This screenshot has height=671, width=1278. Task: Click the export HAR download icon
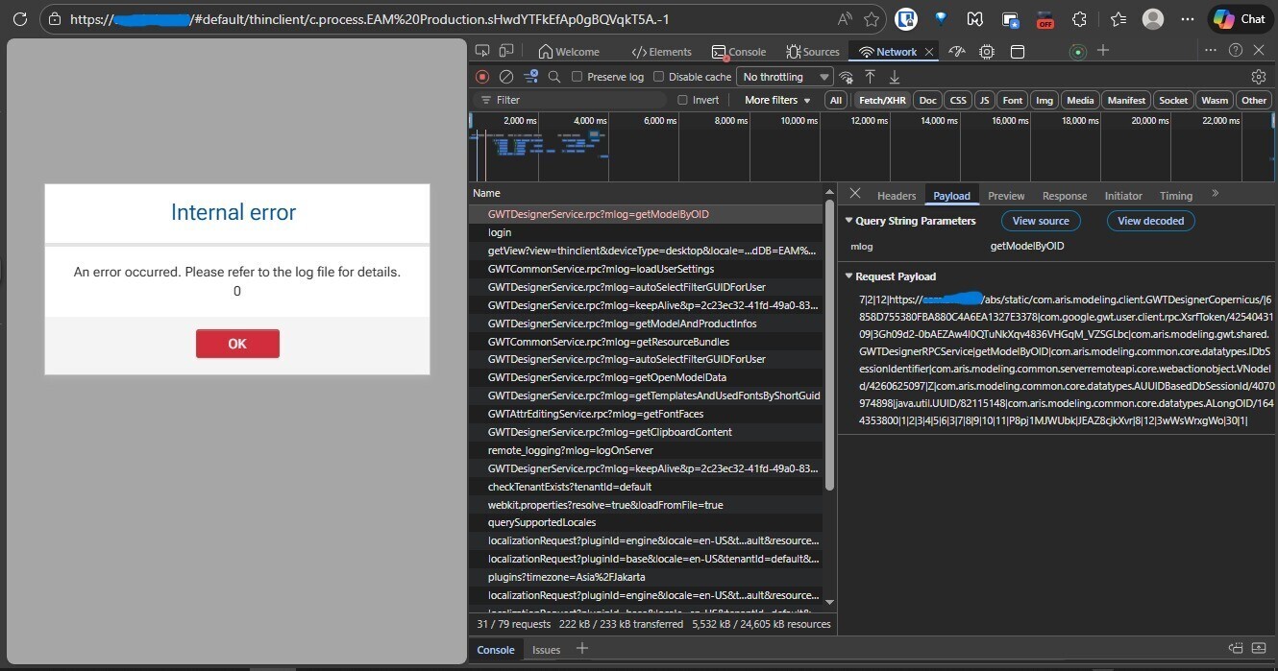[895, 77]
